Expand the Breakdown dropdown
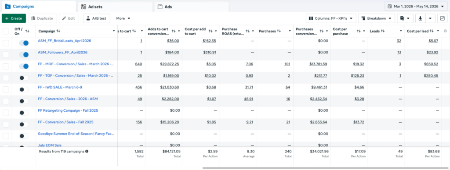 click(376, 18)
